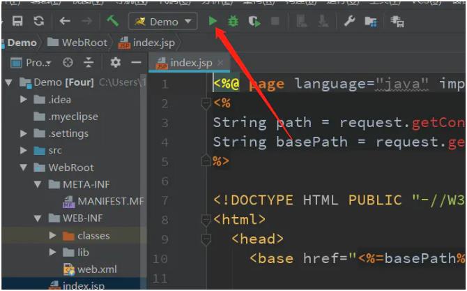Screen dimensions: 467x291
Task: Open project panel gear settings
Action: point(115,63)
